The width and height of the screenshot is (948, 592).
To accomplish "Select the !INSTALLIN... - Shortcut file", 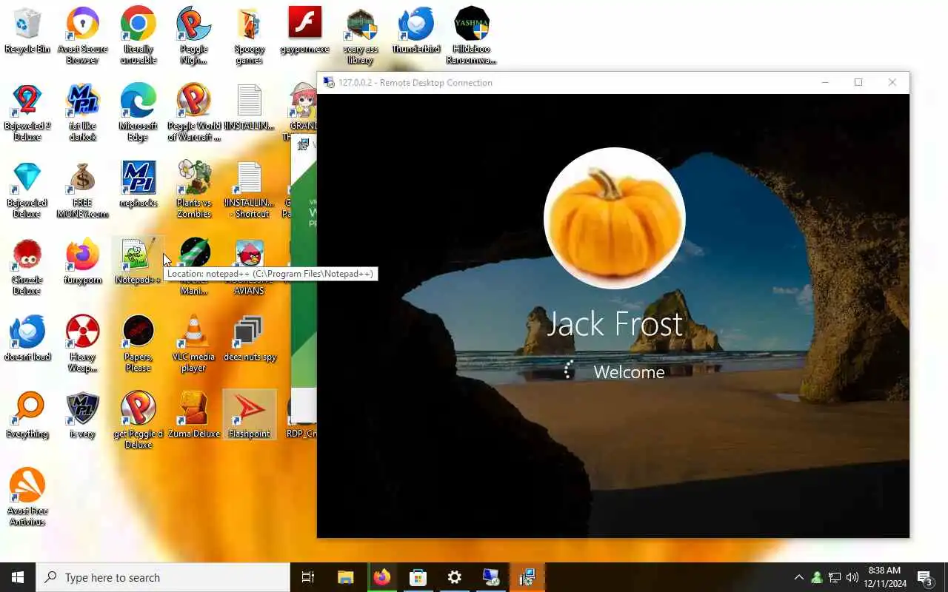I will coord(250,189).
